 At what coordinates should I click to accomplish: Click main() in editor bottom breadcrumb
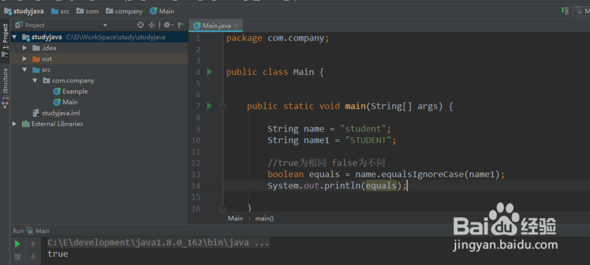tap(264, 218)
